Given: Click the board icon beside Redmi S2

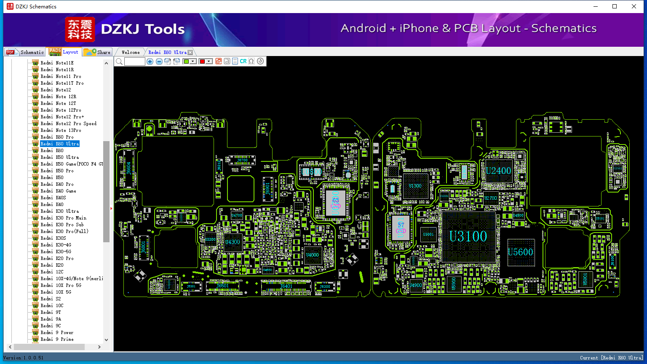Looking at the screenshot, I should (35, 299).
